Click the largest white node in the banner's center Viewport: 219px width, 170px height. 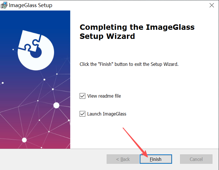click(x=56, y=105)
